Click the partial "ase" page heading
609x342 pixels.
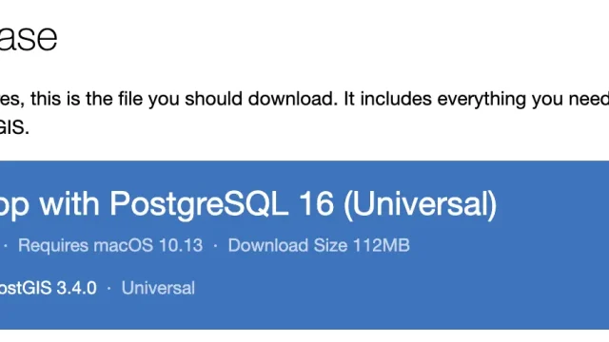click(x=29, y=37)
